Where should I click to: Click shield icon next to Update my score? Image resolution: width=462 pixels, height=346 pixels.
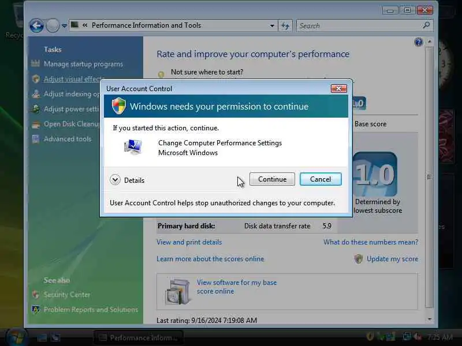click(x=358, y=259)
